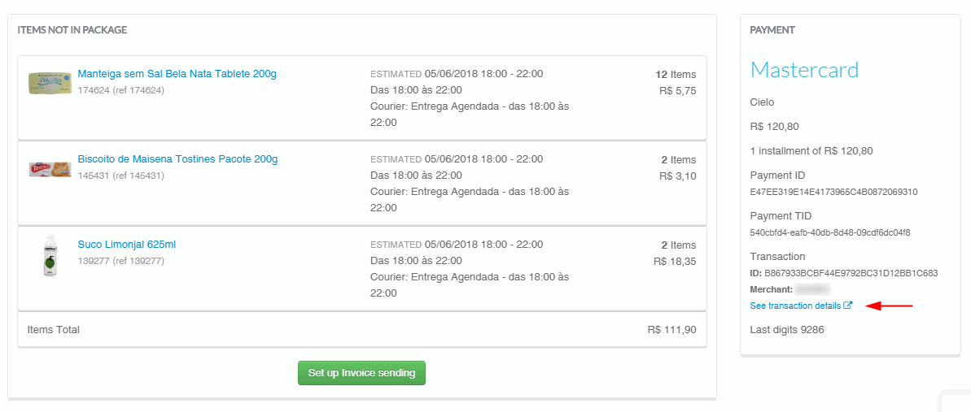Open Manteiga sem Sal Bela Nata product link
Screen dimensions: 971x412
coord(177,74)
